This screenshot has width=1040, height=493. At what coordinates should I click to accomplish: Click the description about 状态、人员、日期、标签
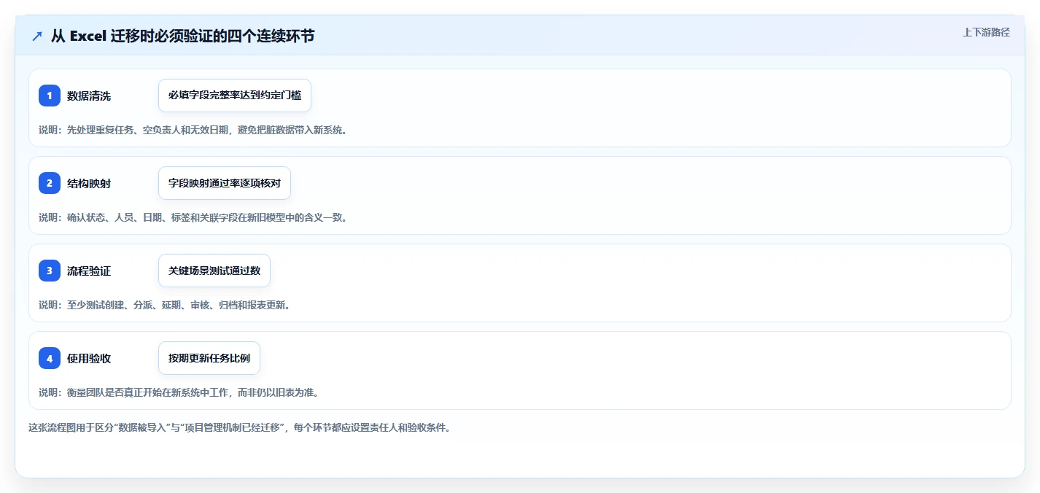(193, 217)
